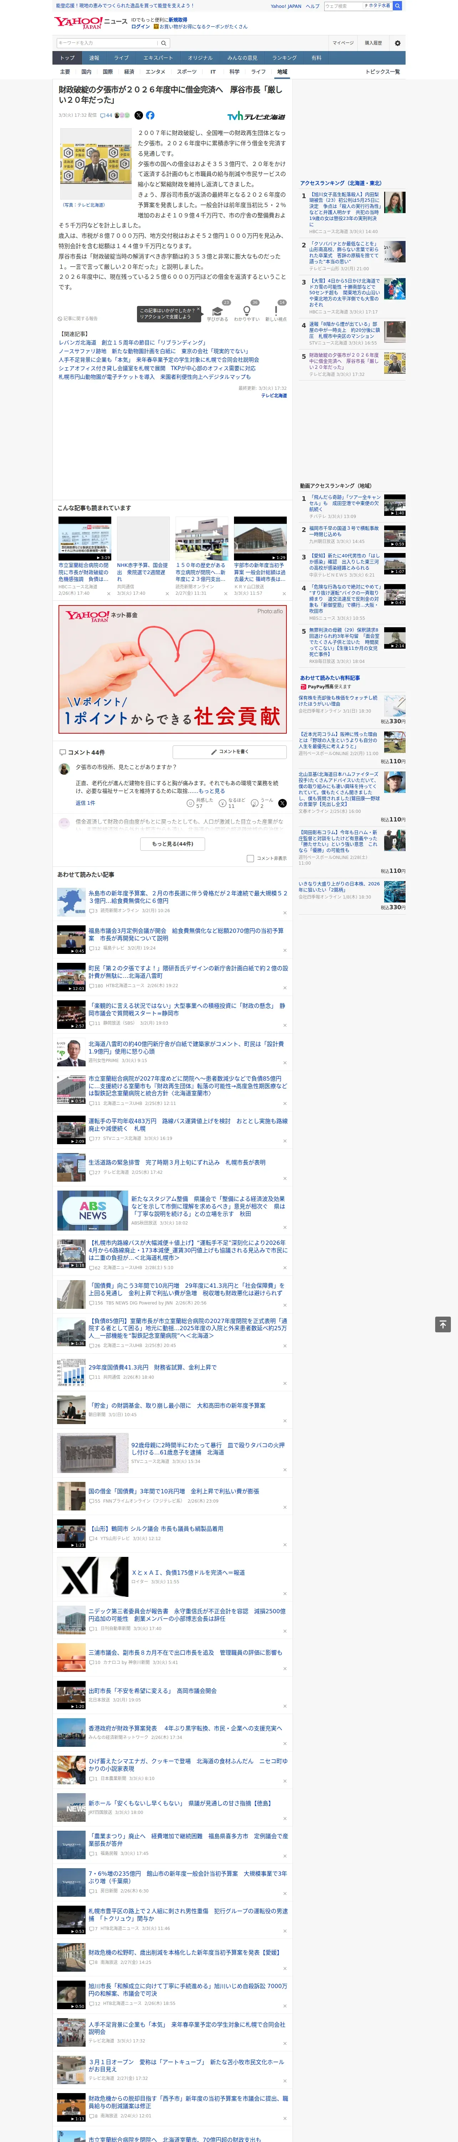
Task: Open article 糸魚川市の新年度予算案
Action: pos(188,896)
